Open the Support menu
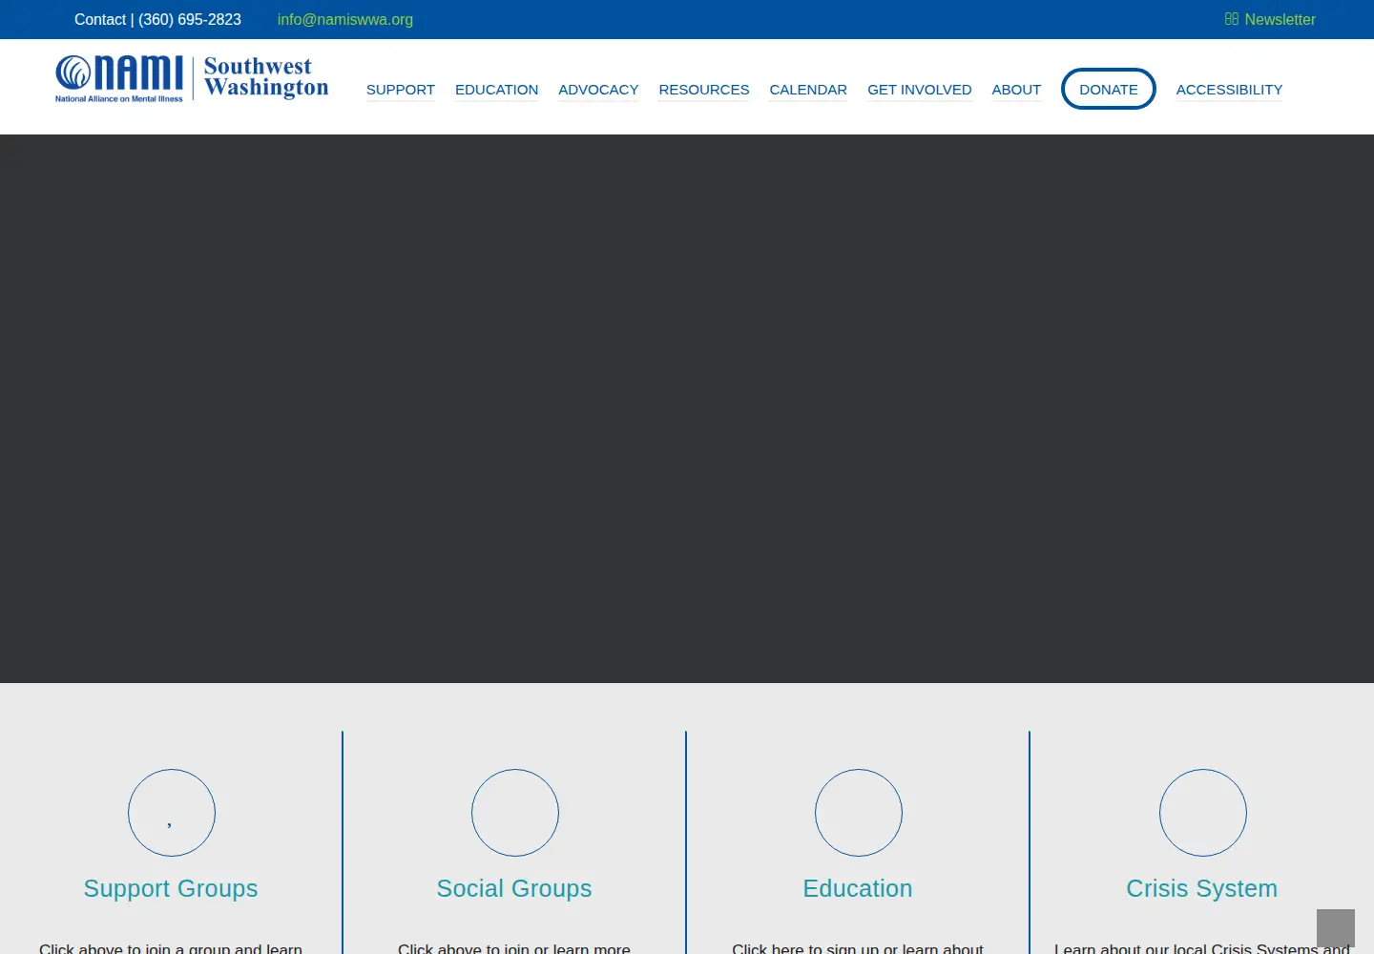1374x954 pixels. 401,90
